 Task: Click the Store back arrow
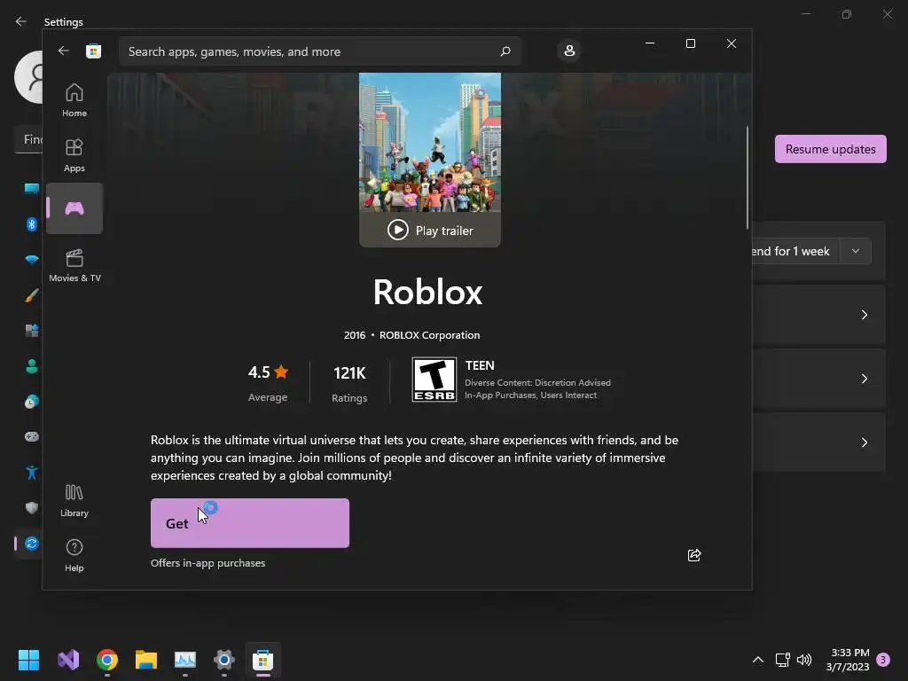coord(64,51)
